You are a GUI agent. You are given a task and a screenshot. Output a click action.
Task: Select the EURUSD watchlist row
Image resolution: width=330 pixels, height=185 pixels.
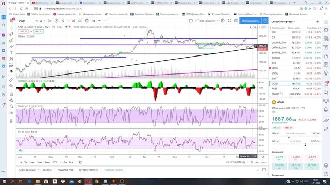click(x=295, y=58)
